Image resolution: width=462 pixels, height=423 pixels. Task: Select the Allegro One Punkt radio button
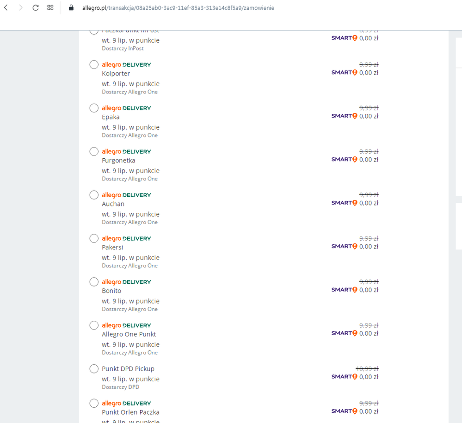coord(94,325)
